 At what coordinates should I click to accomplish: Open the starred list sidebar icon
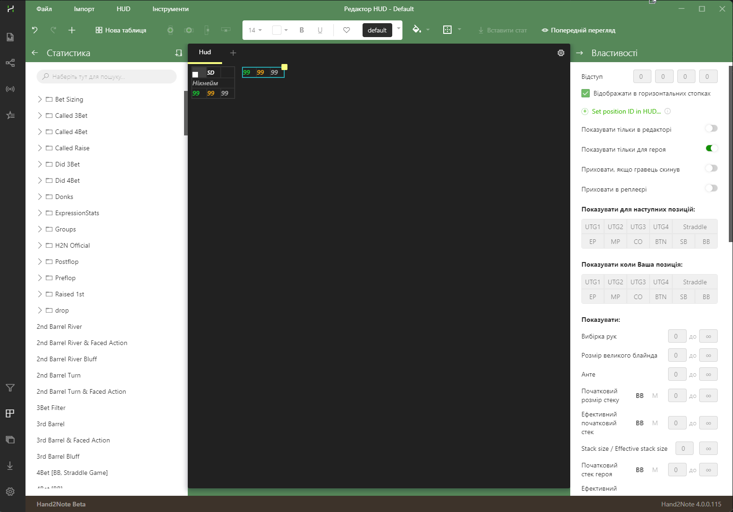pos(10,115)
